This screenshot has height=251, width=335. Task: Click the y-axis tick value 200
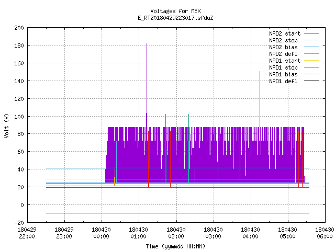[19, 28]
